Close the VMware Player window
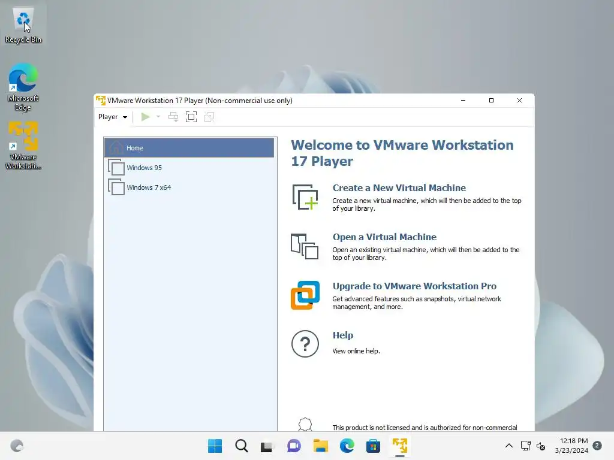 [x=520, y=101]
